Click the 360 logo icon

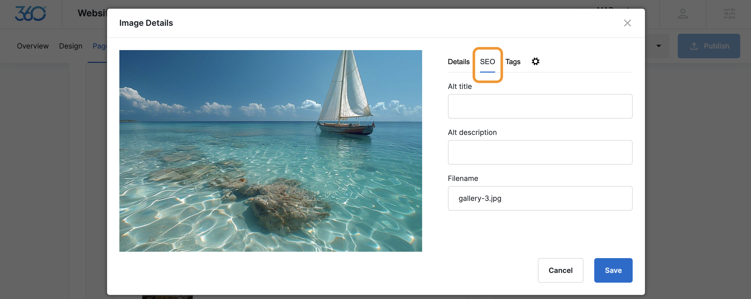click(30, 14)
